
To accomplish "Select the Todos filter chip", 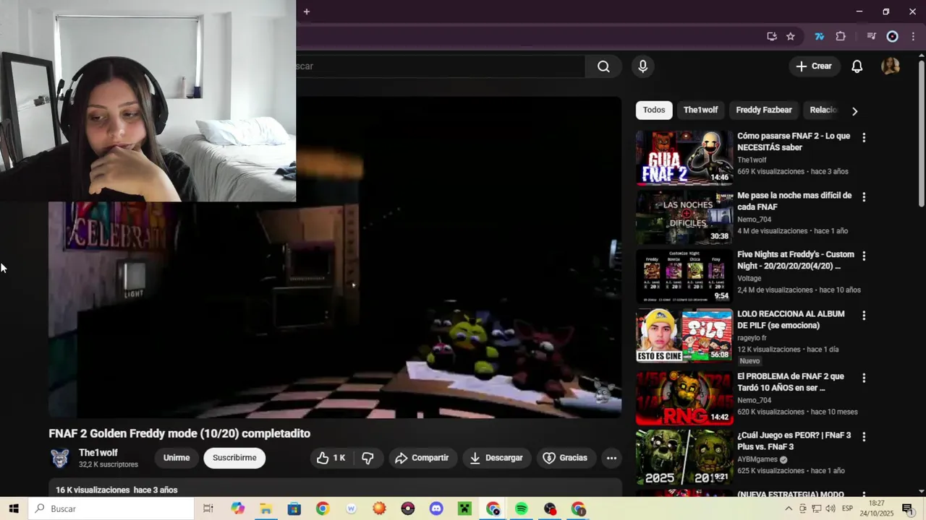I will [x=654, y=110].
